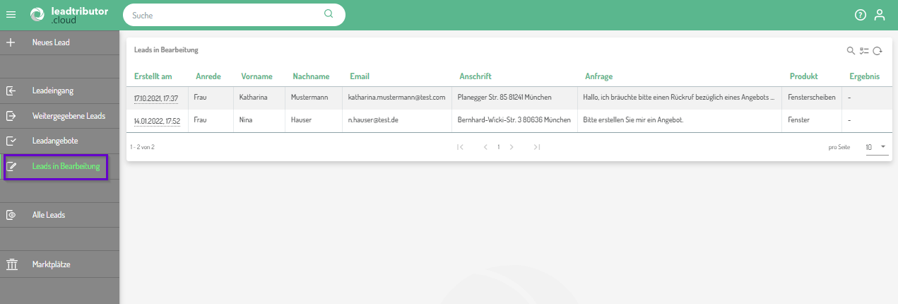Image resolution: width=898 pixels, height=304 pixels.
Task: Open Marktplätze in the sidebar
Action: [x=51, y=264]
